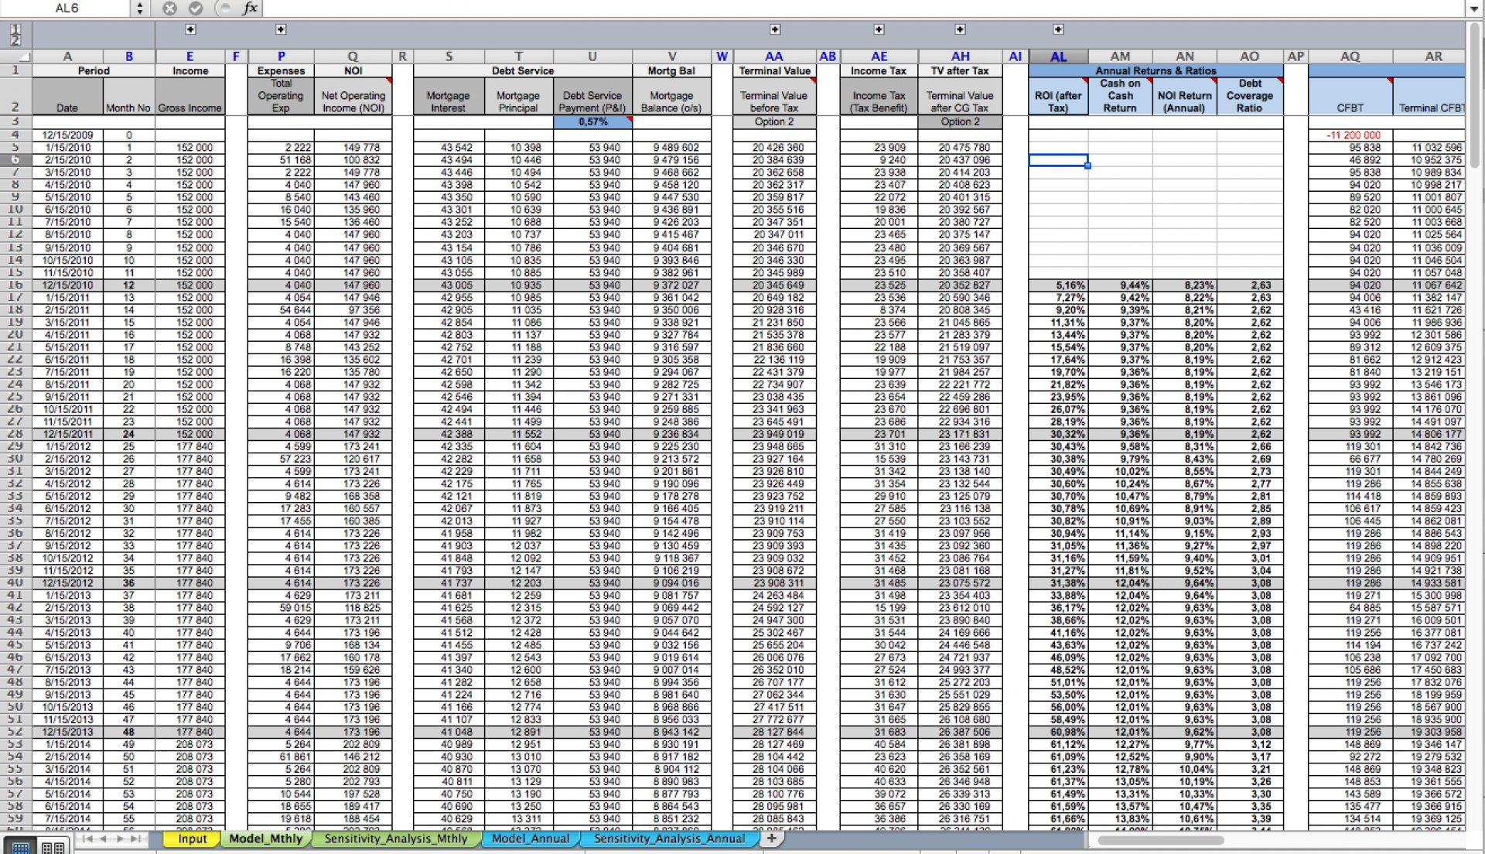Expand the column group above column AA
Viewport: 1485px width, 854px height.
[774, 29]
